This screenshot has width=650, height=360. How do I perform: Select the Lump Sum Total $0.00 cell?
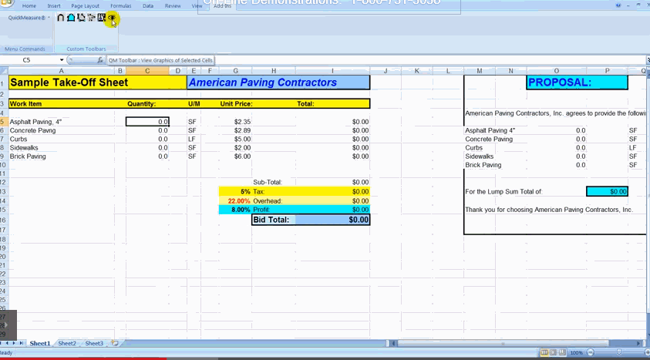pyautogui.click(x=607, y=191)
